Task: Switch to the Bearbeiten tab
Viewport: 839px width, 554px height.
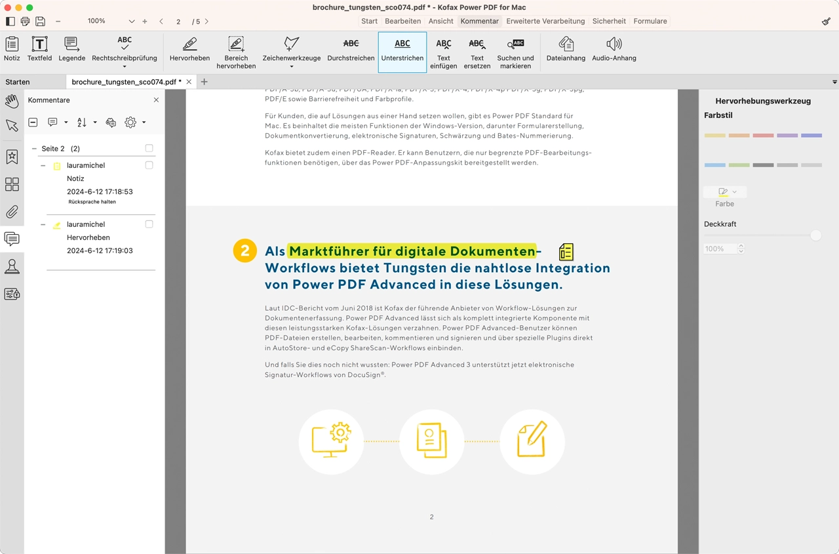Action: click(402, 21)
